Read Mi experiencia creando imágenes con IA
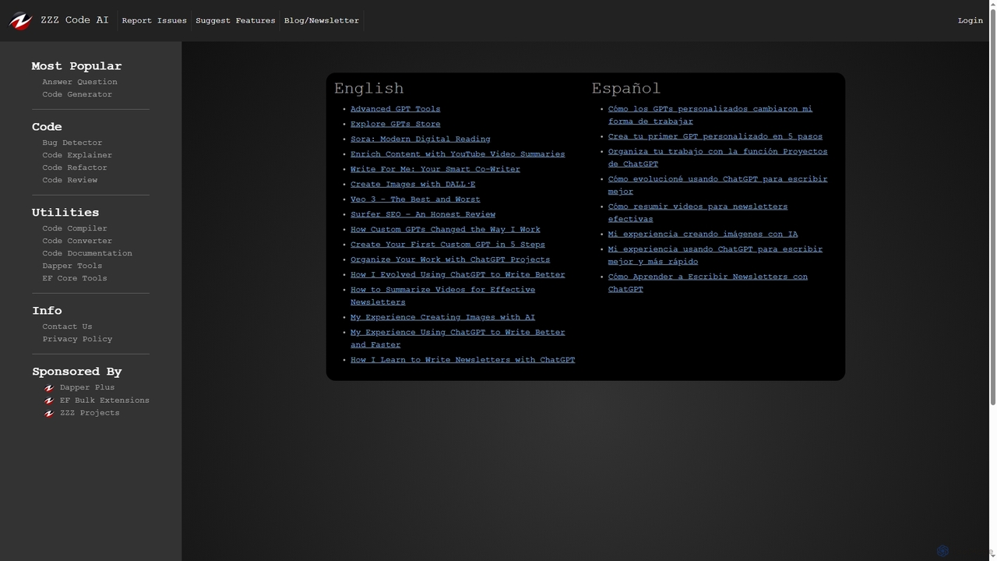 [703, 234]
